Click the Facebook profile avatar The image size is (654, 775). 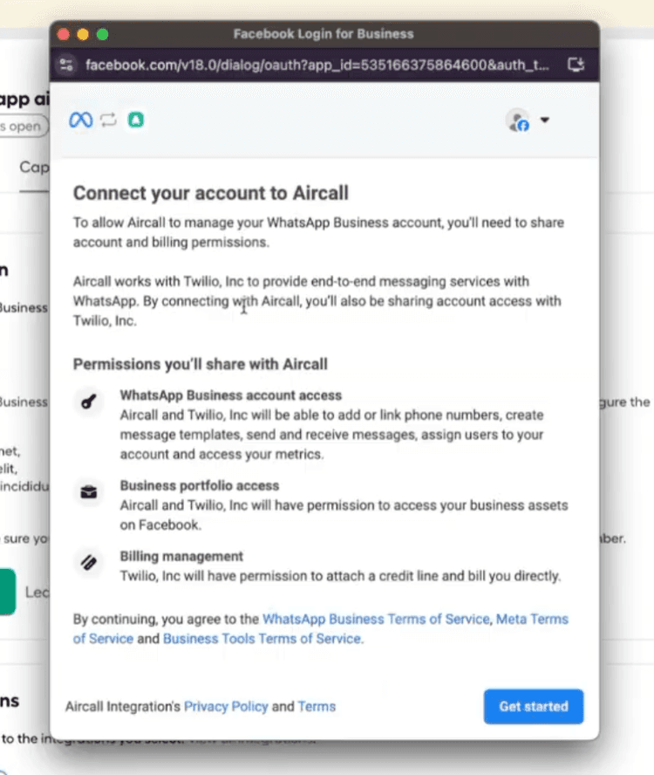point(518,121)
